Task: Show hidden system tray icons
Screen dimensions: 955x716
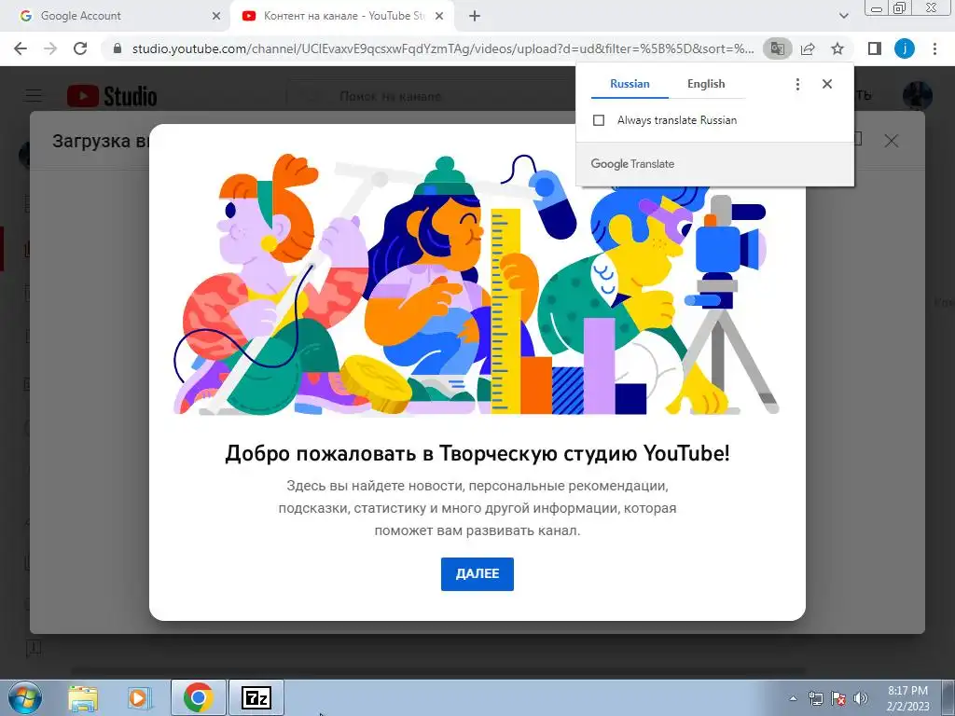Action: click(793, 698)
